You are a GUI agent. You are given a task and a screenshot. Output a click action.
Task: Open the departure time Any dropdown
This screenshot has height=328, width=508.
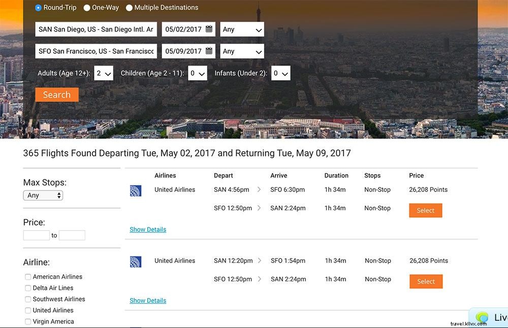pos(242,29)
